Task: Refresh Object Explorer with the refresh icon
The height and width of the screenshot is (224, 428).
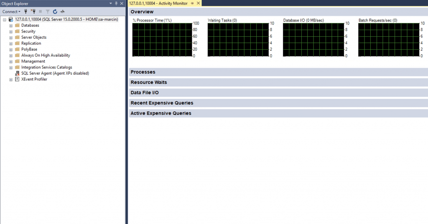Action: [55, 11]
